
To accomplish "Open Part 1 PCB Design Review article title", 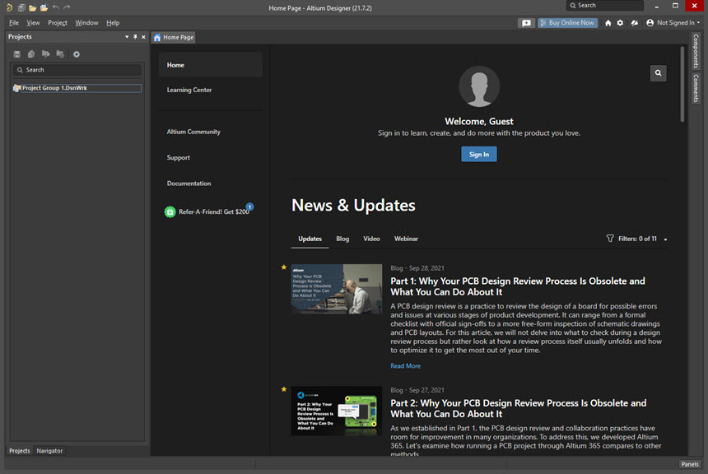I will [518, 286].
